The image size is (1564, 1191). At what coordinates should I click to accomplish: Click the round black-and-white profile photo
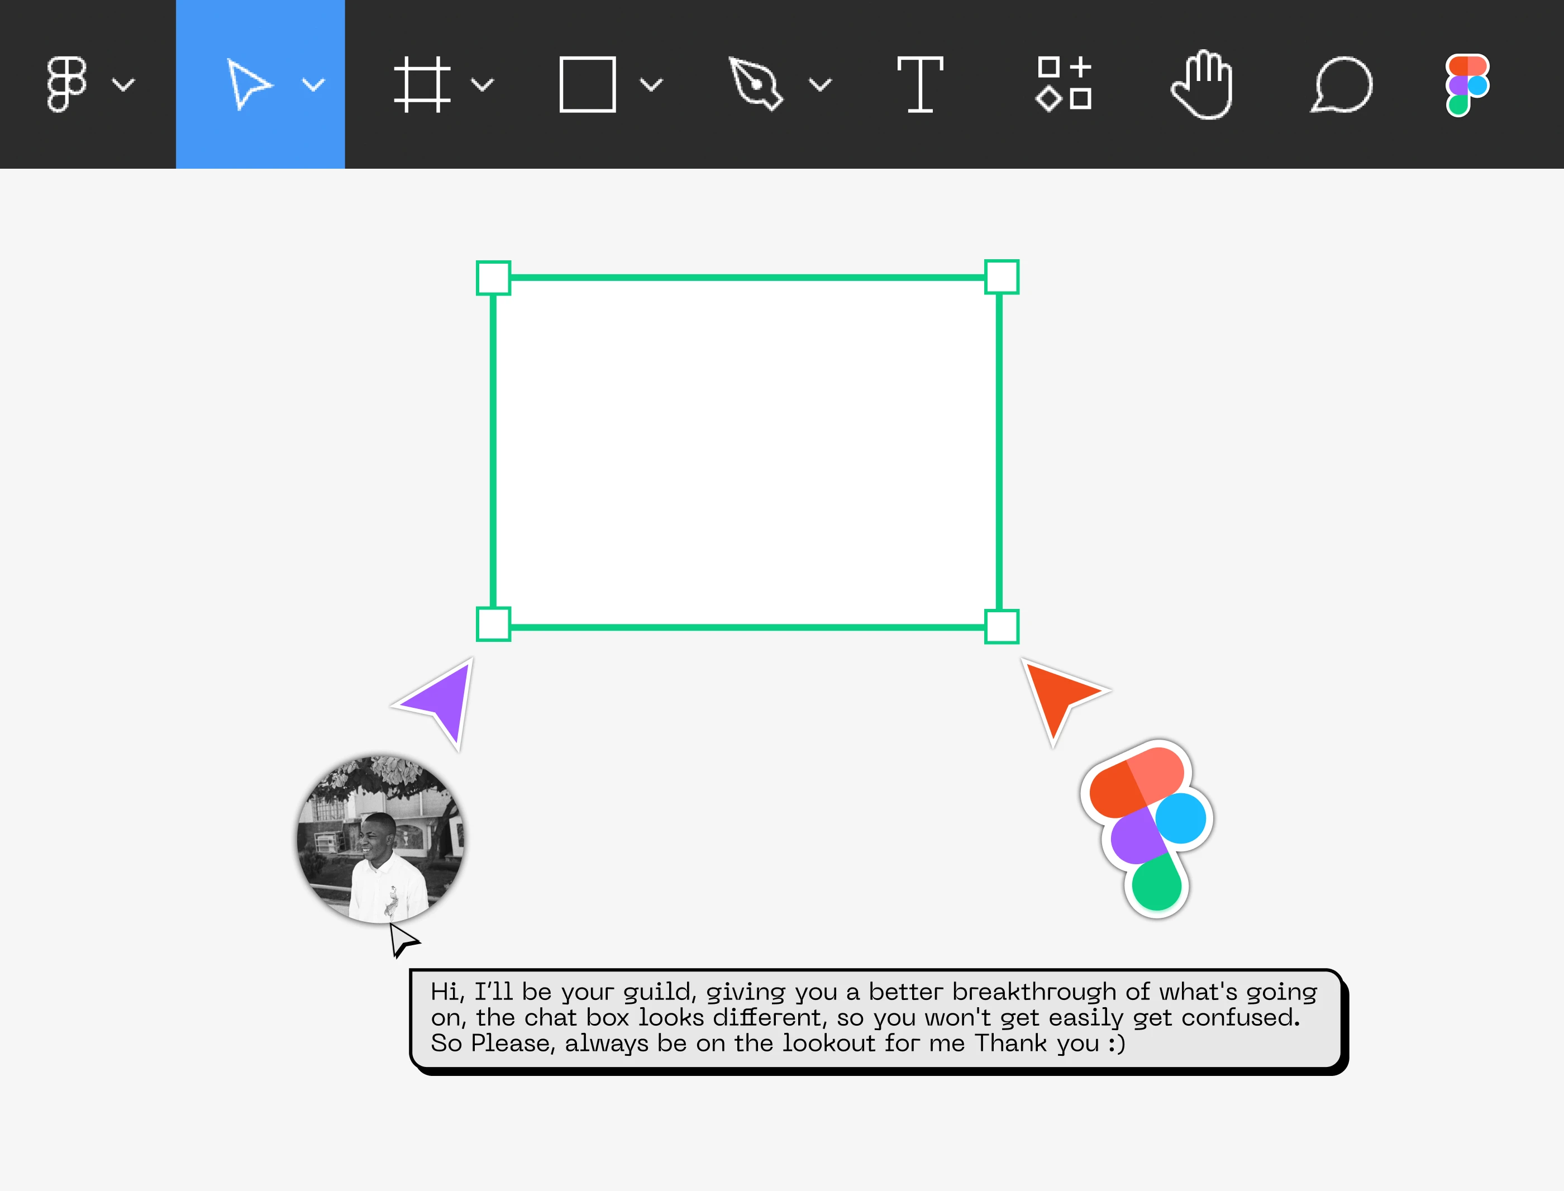pos(380,839)
